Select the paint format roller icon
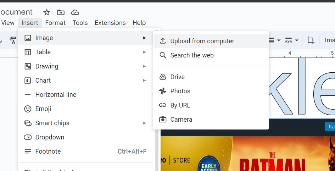The height and width of the screenshot is (171, 335). (13, 40)
